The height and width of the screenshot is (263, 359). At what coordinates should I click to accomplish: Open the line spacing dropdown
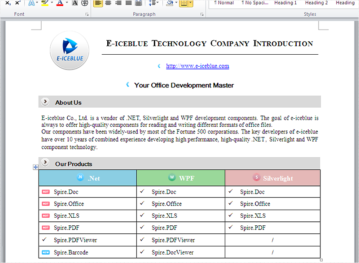pos(153,3)
